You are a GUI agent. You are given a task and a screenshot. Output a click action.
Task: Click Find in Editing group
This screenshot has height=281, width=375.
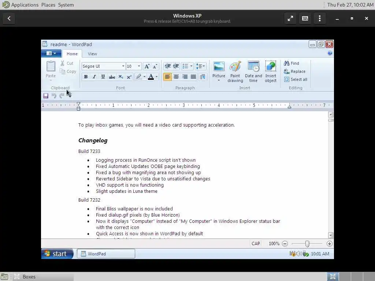[x=292, y=63]
